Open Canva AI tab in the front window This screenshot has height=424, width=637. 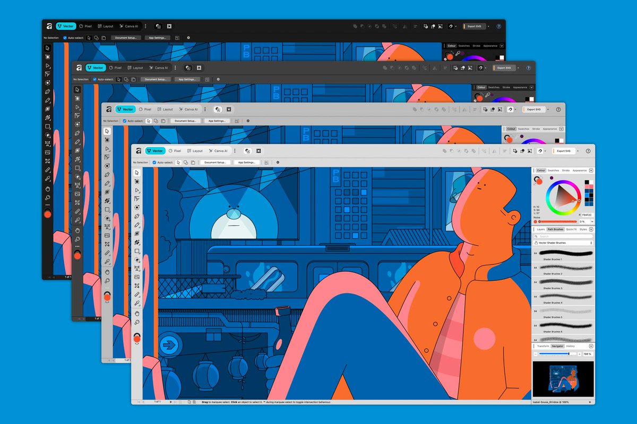click(x=218, y=151)
